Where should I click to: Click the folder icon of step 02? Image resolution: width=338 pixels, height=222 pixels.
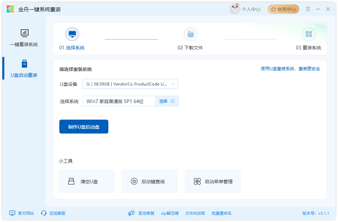[190, 34]
